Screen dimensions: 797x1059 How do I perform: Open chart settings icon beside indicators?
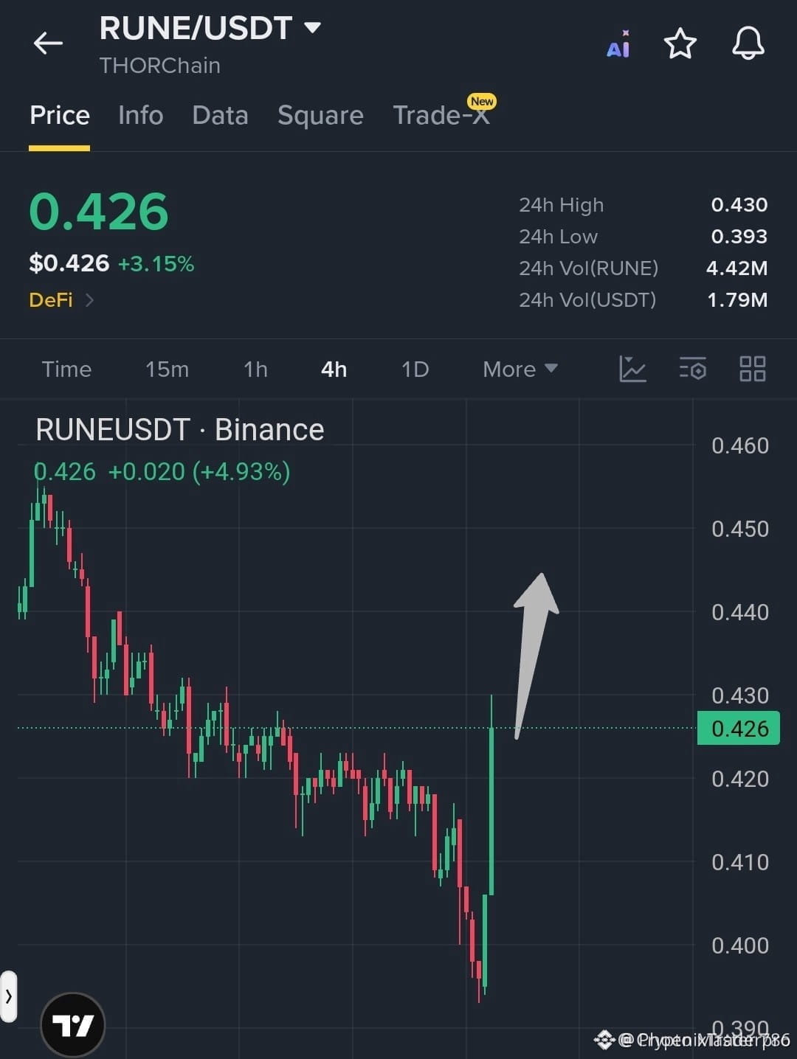[x=693, y=369]
